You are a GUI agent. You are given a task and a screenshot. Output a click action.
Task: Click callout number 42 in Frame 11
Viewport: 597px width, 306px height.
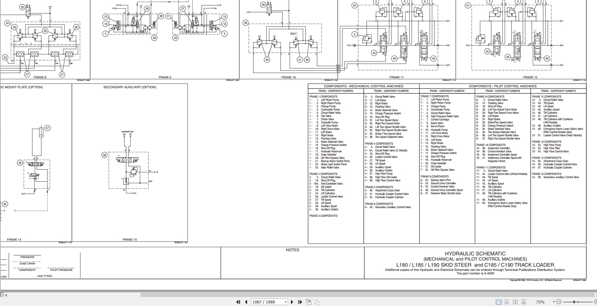click(x=355, y=5)
